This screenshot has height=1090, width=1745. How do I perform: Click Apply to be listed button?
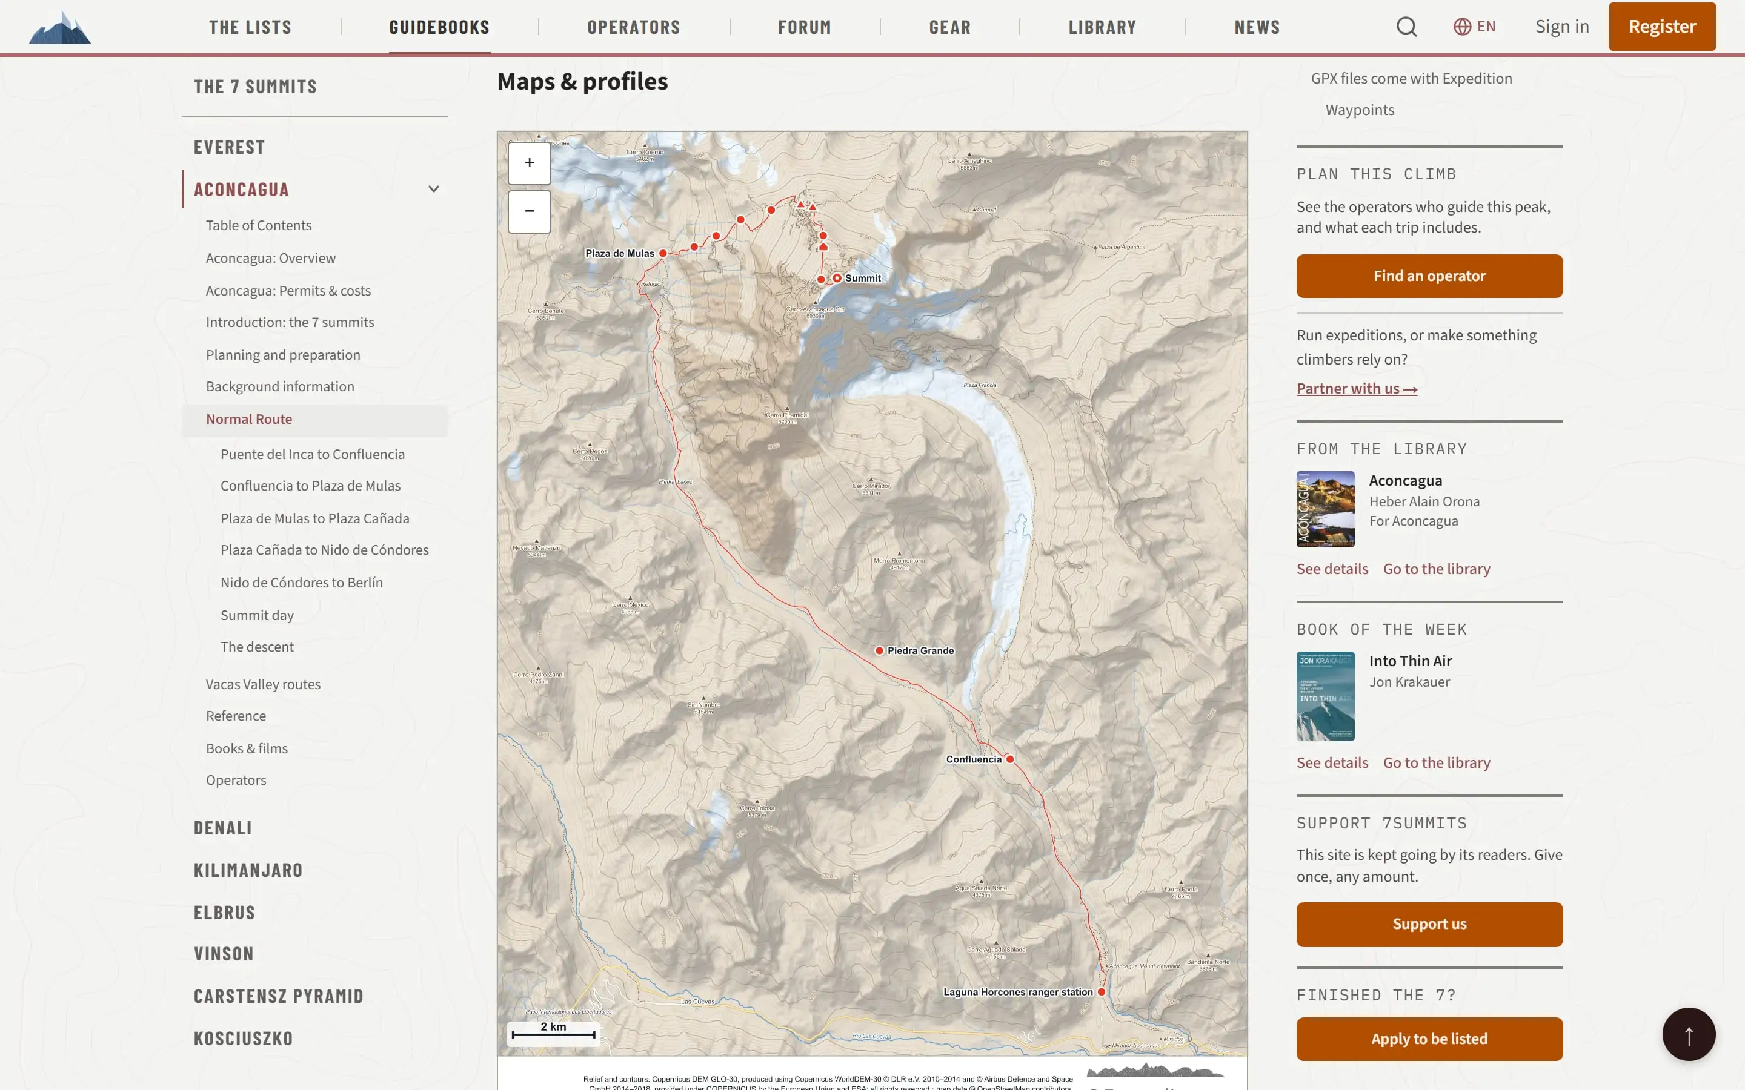1429,1039
